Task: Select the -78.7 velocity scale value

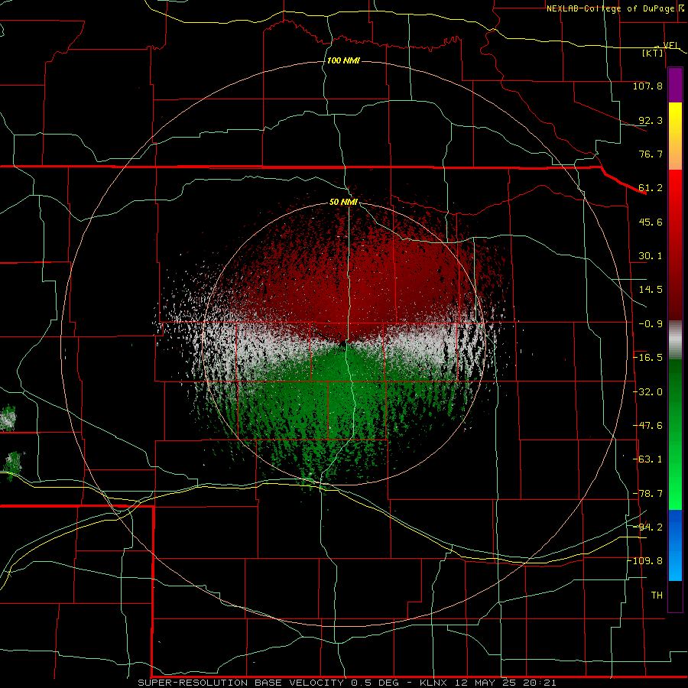Action: [647, 494]
